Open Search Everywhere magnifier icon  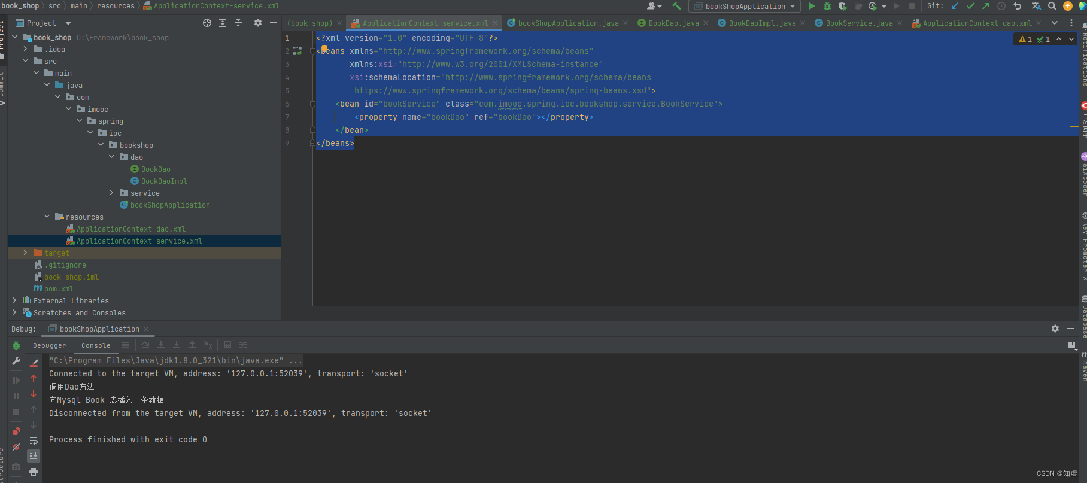coord(1052,6)
